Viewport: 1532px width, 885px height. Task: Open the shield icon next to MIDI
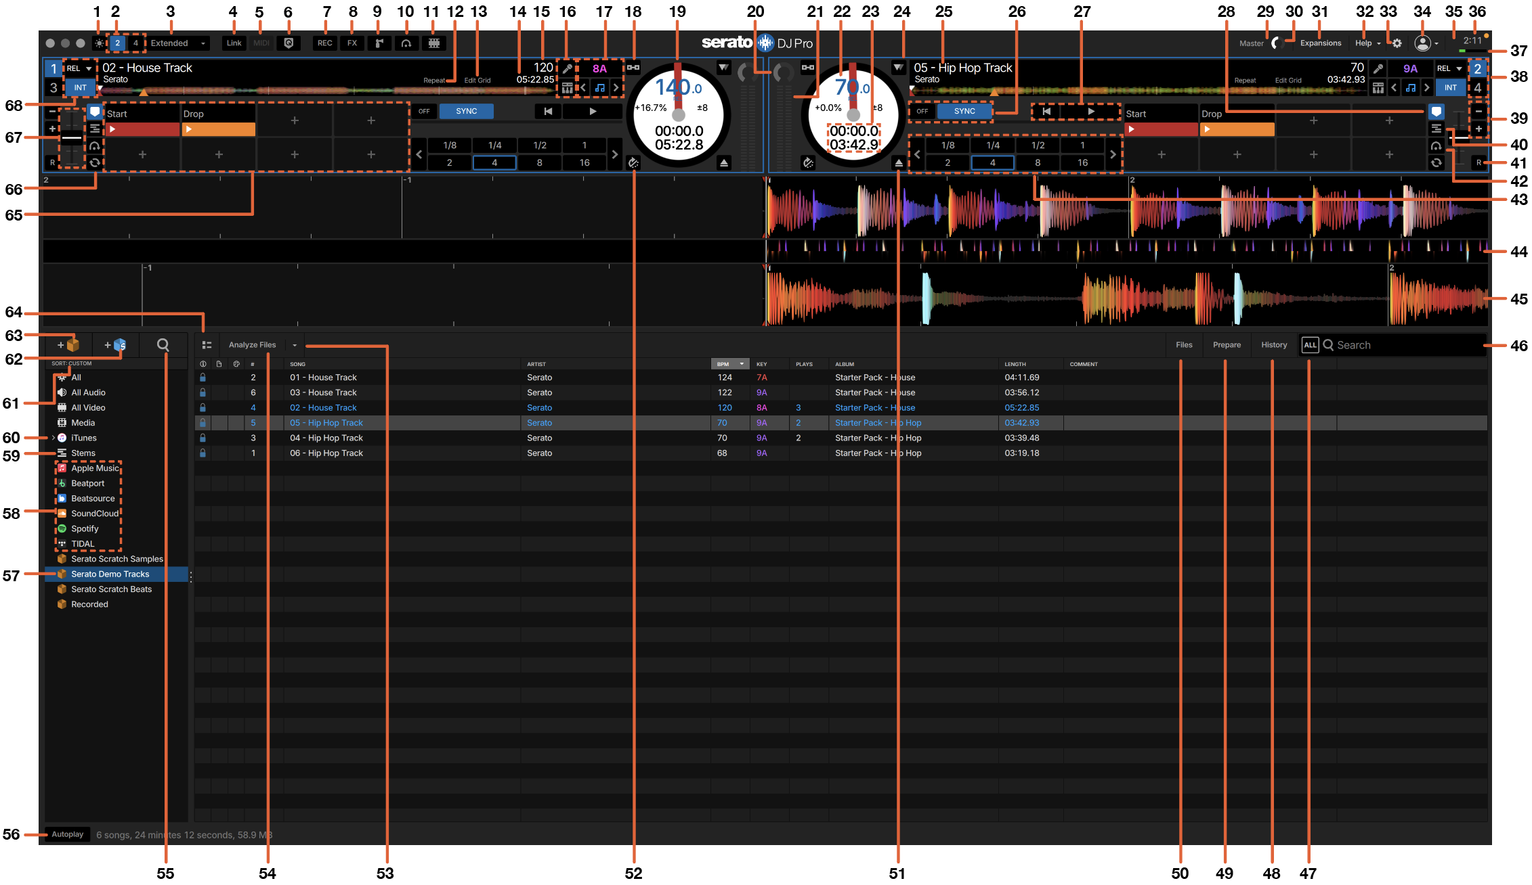(289, 43)
